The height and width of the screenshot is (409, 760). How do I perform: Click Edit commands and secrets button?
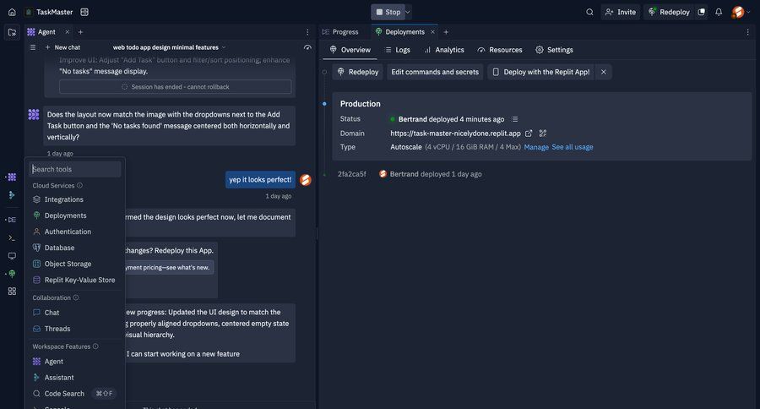pos(435,72)
